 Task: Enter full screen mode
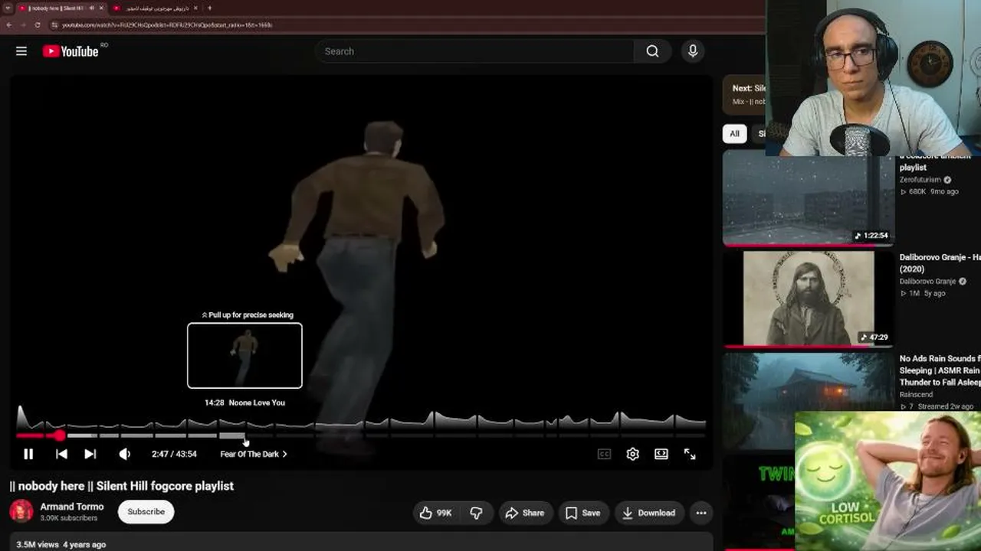pos(690,454)
